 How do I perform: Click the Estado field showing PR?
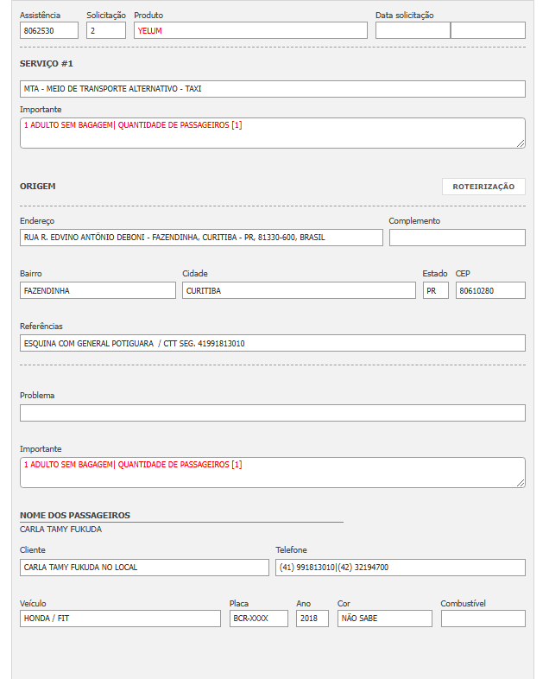coord(435,290)
